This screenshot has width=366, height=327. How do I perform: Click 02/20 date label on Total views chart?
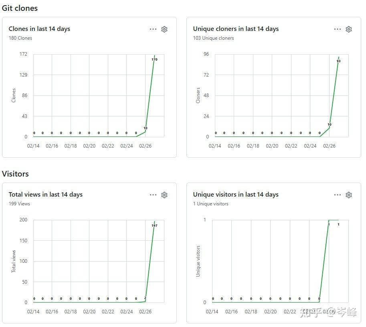click(x=89, y=312)
